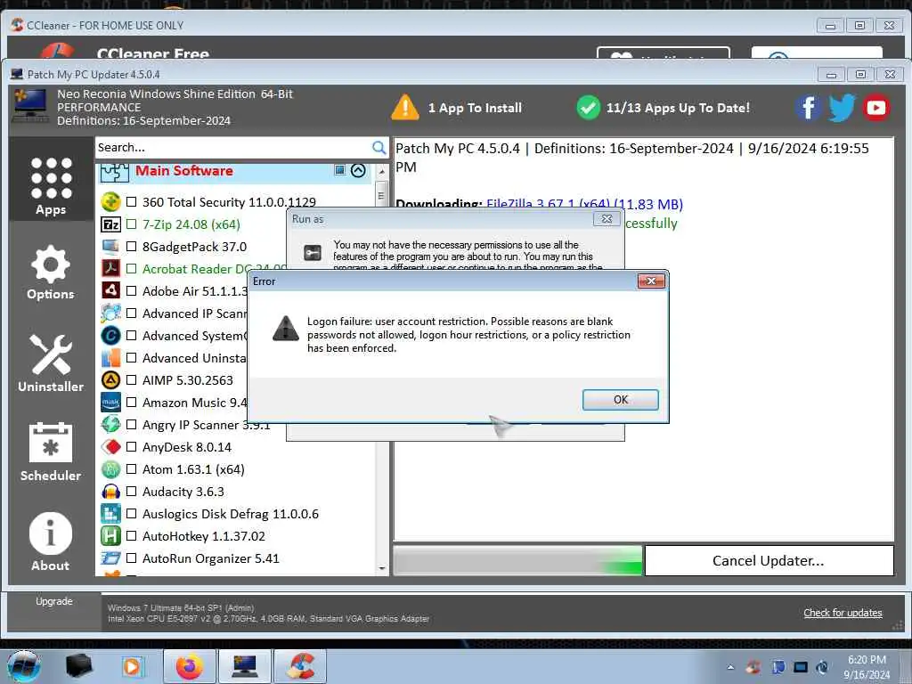Click the media player taskbar icon
The height and width of the screenshot is (684, 912).
coord(133,666)
